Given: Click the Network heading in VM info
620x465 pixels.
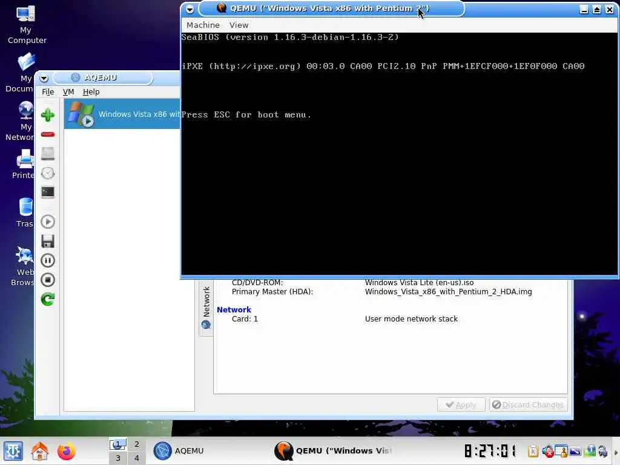Looking at the screenshot, I should pyautogui.click(x=234, y=309).
